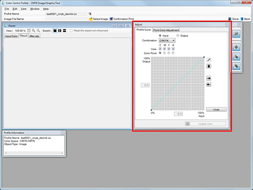
Task: Click the zoom in magnifier in Viewer
Action: (34, 30)
